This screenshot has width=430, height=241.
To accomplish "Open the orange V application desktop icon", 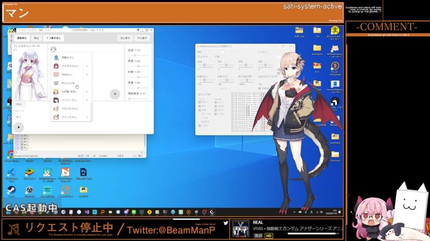I will pyautogui.click(x=66, y=174).
